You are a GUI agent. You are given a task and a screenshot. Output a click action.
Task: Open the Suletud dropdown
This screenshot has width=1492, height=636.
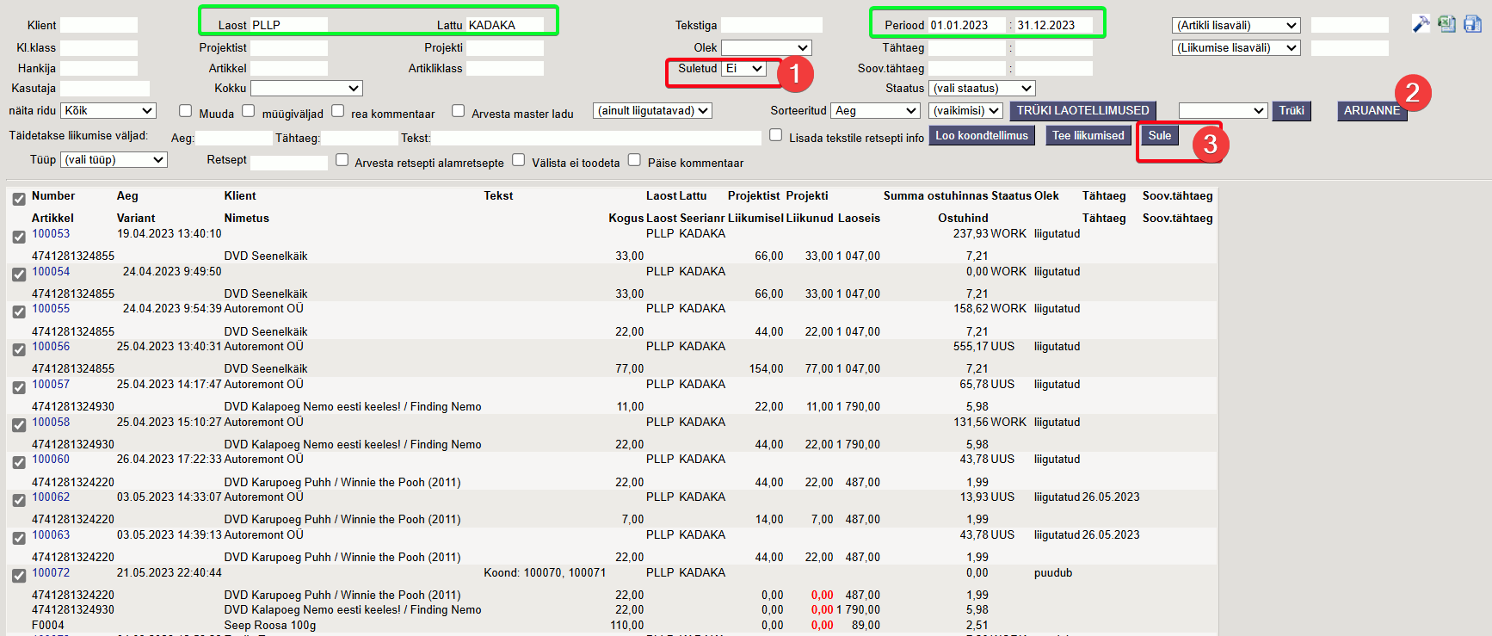[744, 69]
